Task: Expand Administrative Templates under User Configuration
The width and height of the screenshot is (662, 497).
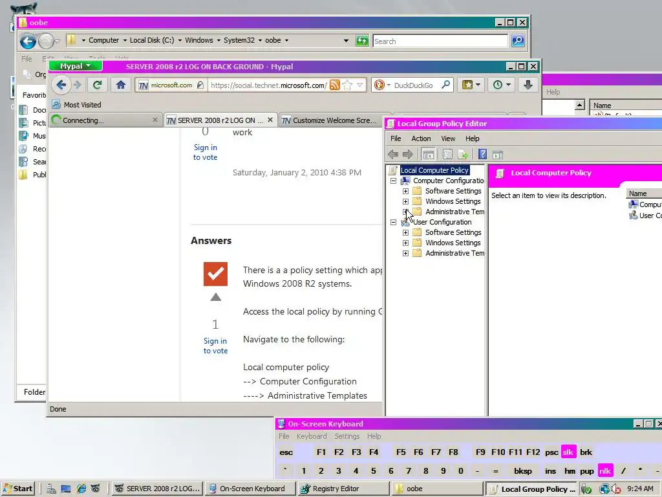Action: point(405,253)
